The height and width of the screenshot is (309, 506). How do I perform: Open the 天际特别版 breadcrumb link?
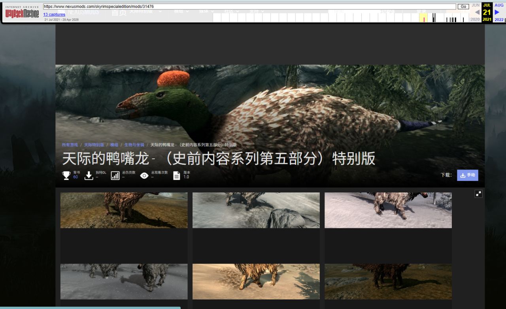(x=94, y=145)
